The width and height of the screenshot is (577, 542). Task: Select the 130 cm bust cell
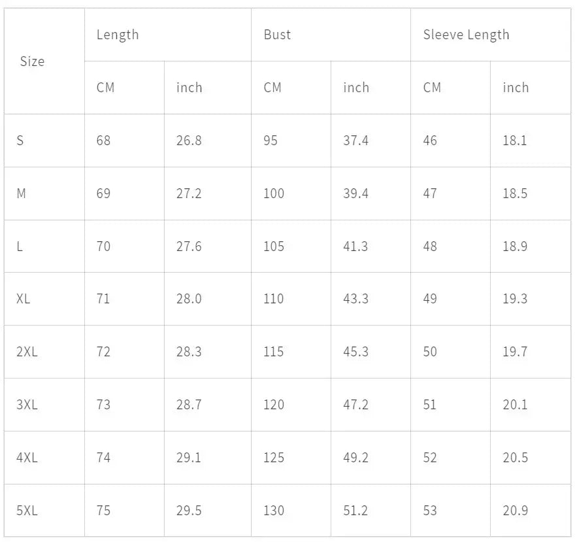coord(274,511)
